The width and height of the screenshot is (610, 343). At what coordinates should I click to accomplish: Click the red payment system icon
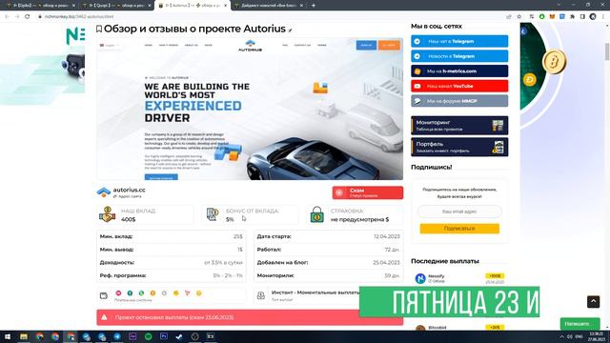187,293
